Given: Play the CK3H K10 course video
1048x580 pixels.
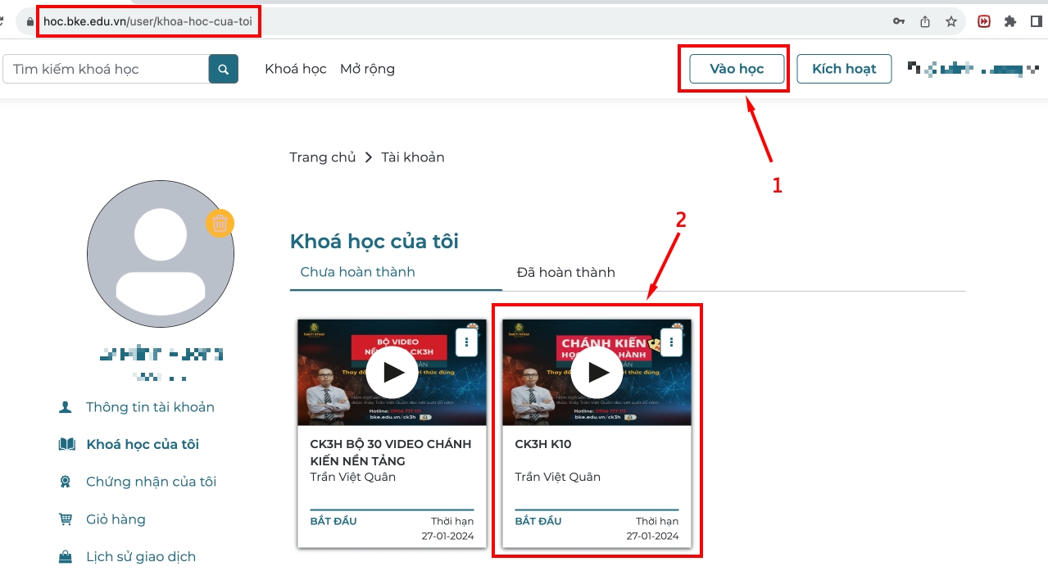Looking at the screenshot, I should click(598, 372).
